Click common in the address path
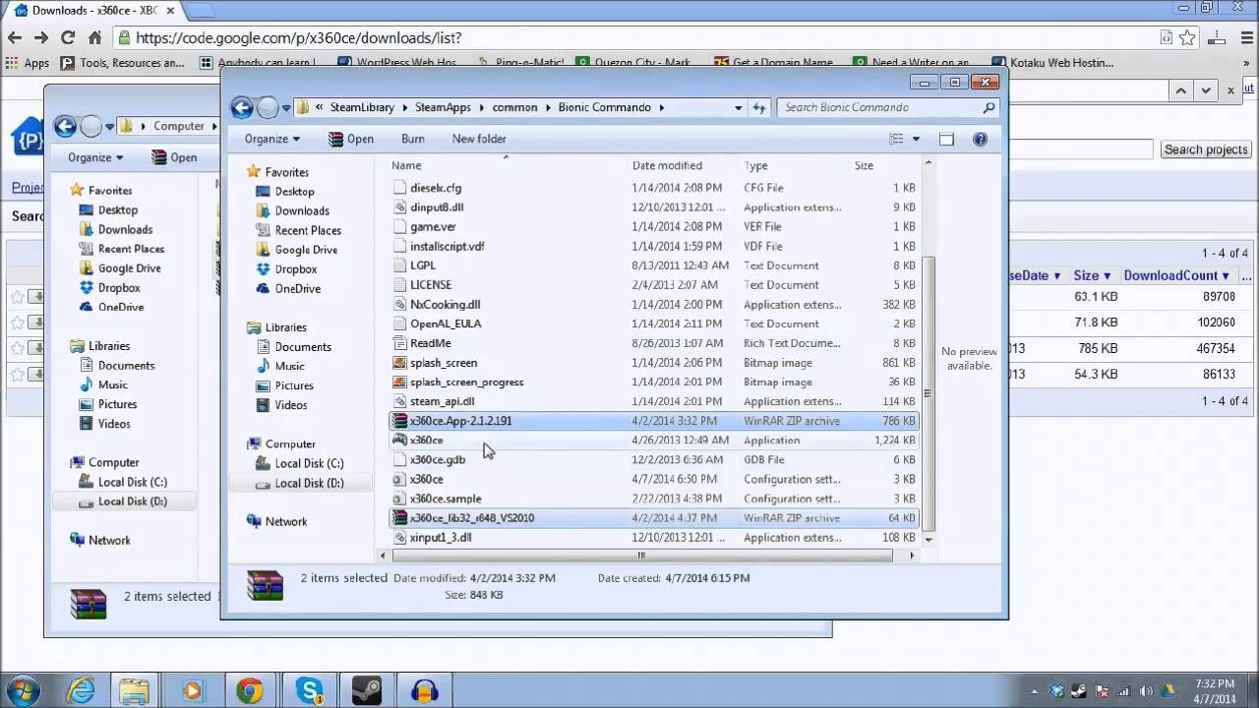Image resolution: width=1259 pixels, height=708 pixels. pos(514,107)
